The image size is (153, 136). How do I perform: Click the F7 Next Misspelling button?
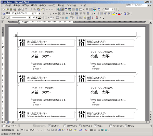pyautogui.click(x=86, y=126)
